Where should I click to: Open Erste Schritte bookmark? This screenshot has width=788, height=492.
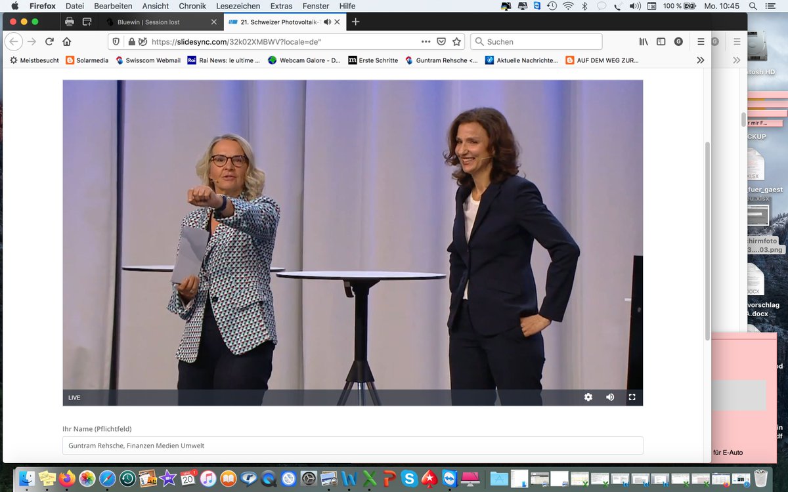coord(373,60)
